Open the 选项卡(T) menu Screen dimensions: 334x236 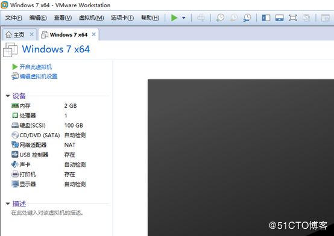point(122,18)
